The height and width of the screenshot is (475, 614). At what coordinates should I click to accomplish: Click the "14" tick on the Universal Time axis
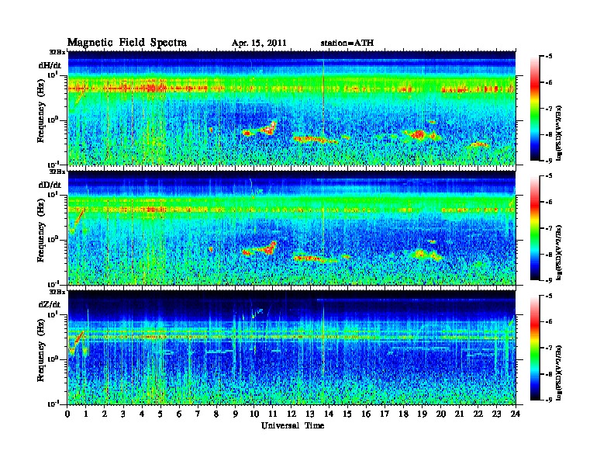pos(329,414)
